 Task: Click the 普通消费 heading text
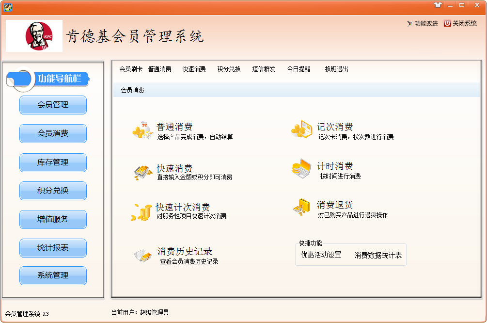[x=174, y=127]
